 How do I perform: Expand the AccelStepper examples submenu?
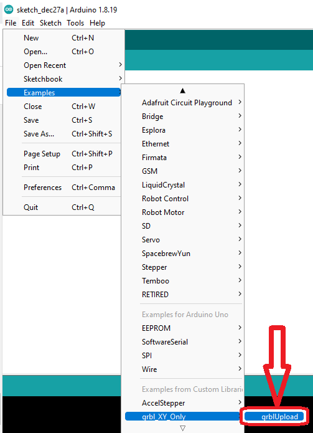[x=184, y=403]
